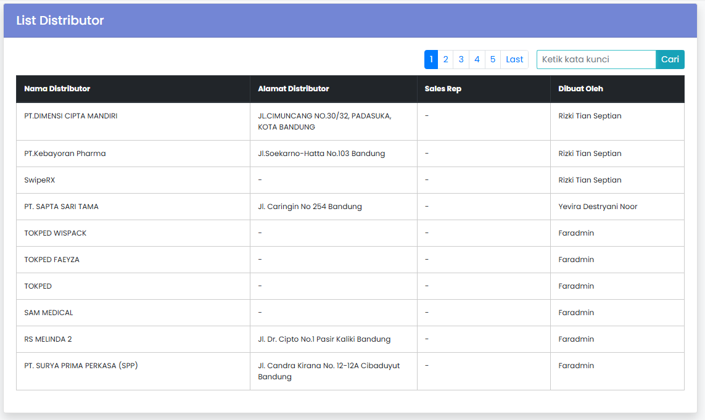Click the Alamat Distributor column header
The height and width of the screenshot is (420, 705).
tap(294, 89)
